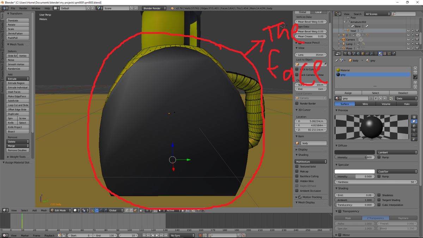This screenshot has height=238, width=423.
Task: Switch to the Halo material tab
Action: point(407,104)
